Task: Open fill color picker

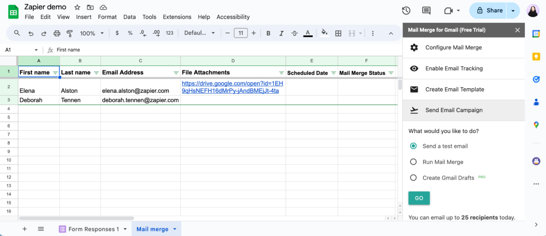Action: point(324,33)
